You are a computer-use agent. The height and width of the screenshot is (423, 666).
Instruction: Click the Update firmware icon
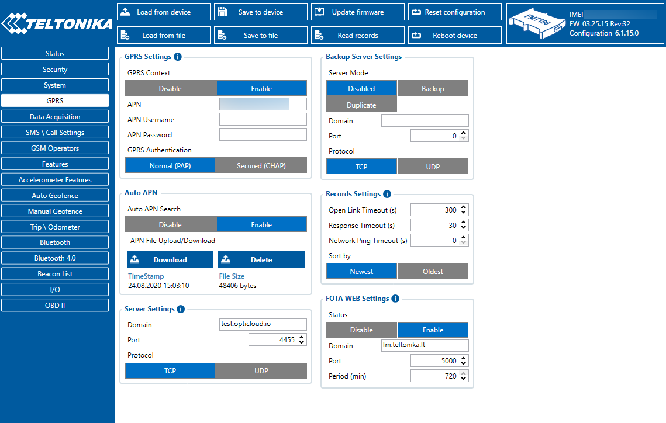point(319,12)
